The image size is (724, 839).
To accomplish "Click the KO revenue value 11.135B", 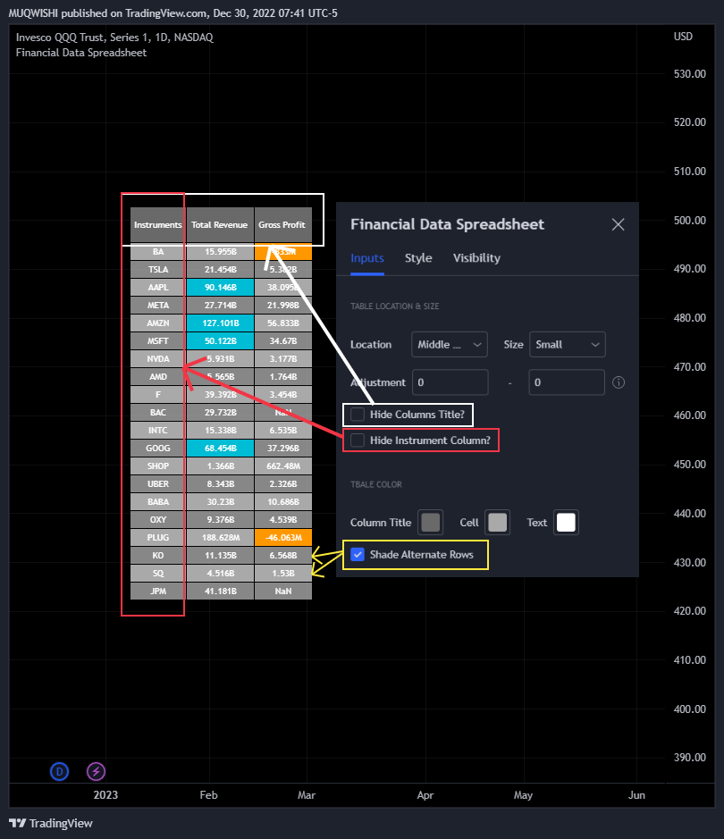I will [x=220, y=556].
